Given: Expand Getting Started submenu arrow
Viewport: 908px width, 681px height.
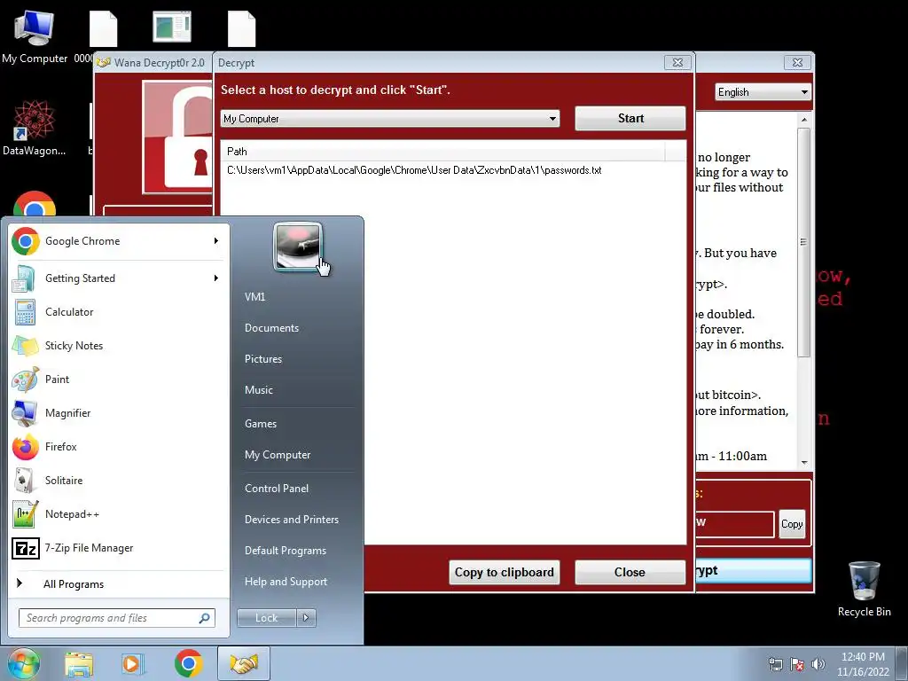Looking at the screenshot, I should pos(216,278).
